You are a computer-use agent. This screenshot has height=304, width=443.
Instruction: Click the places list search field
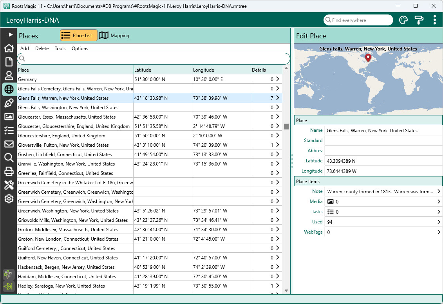click(154, 59)
